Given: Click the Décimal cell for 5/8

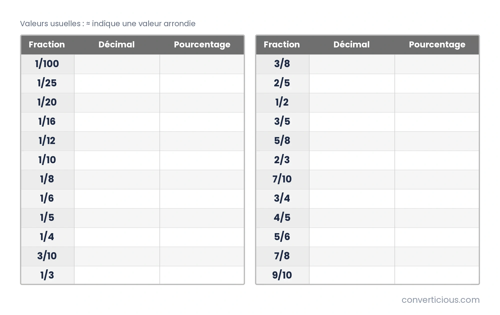Looking at the screenshot, I should (x=352, y=141).
